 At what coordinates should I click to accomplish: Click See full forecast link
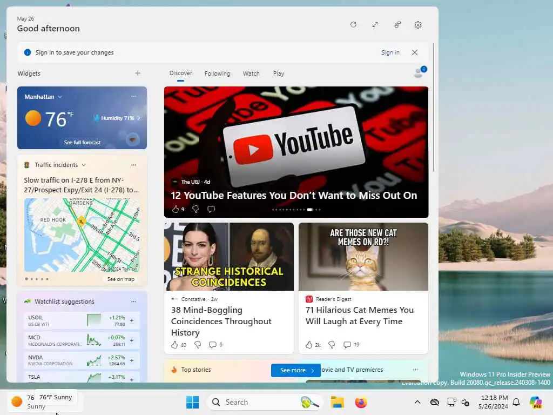click(x=82, y=143)
